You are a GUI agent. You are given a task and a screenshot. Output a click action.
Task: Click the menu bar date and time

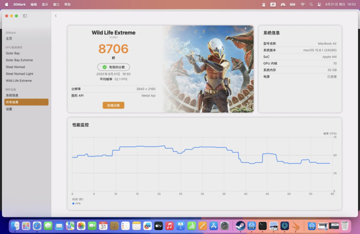click(340, 4)
